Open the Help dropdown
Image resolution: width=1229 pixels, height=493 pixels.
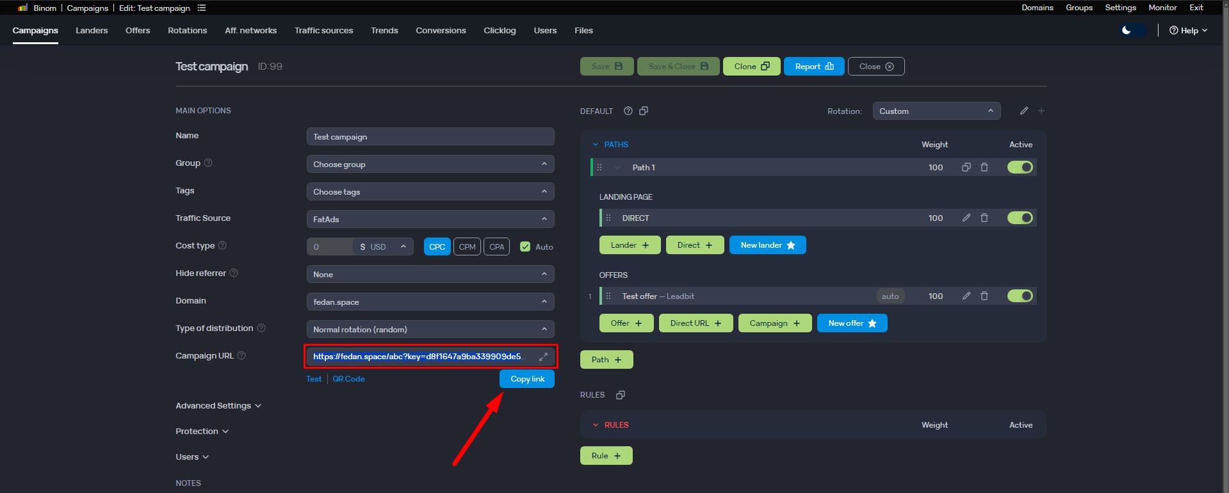click(1188, 30)
